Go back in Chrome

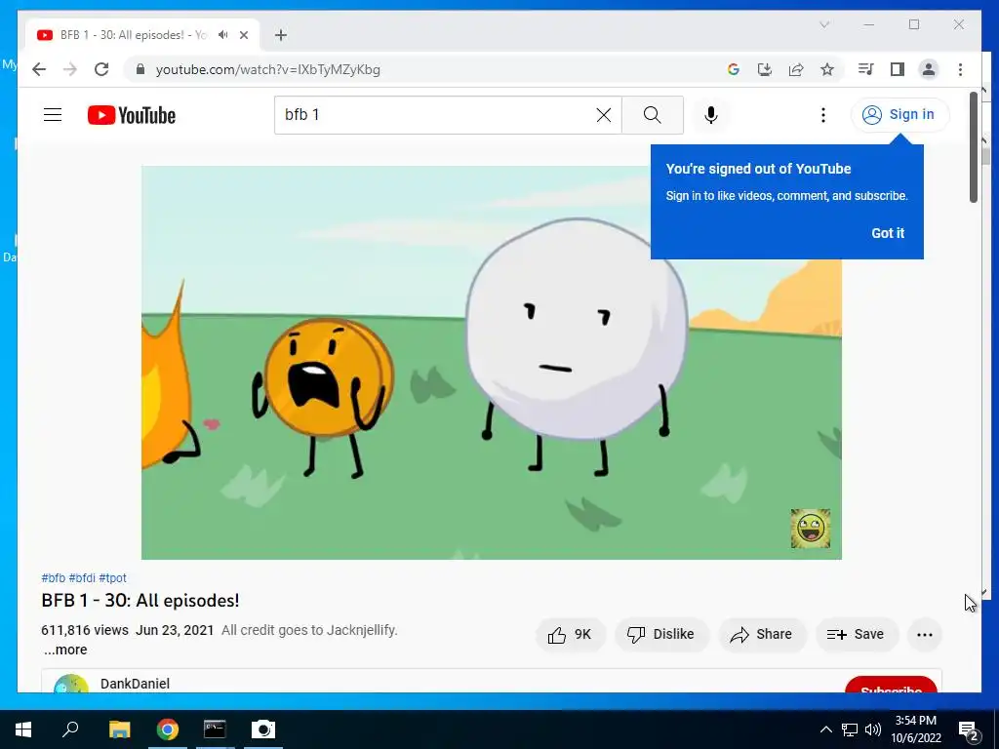[x=39, y=69]
